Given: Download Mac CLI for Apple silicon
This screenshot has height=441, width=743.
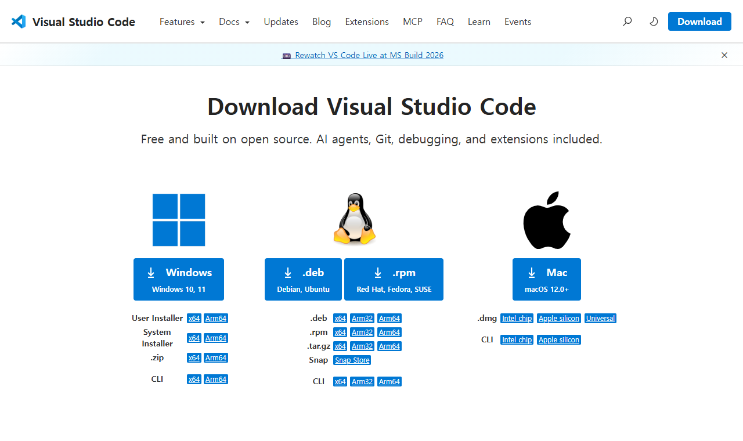Looking at the screenshot, I should (559, 340).
